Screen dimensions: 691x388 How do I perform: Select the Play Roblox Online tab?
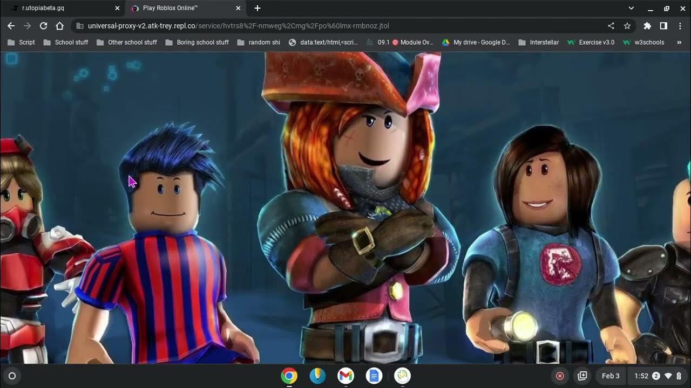pos(186,8)
